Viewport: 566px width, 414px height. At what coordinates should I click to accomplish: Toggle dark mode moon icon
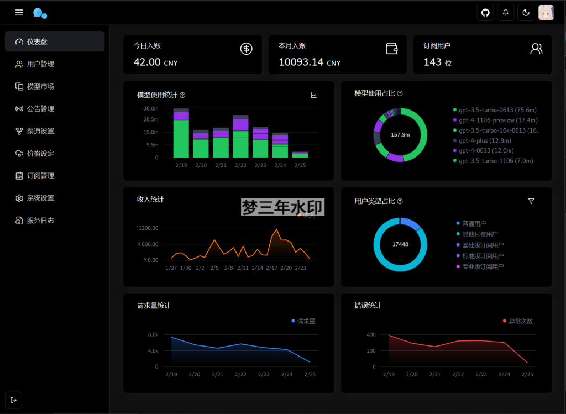coord(526,13)
